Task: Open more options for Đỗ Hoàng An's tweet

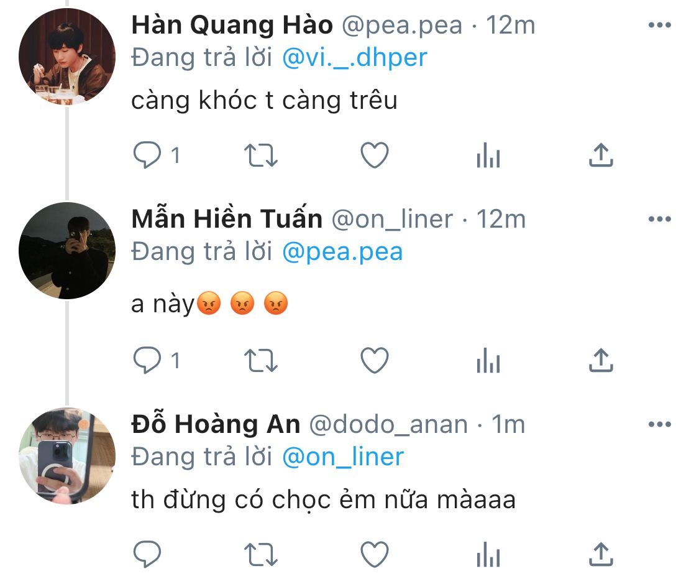Action: point(659,425)
